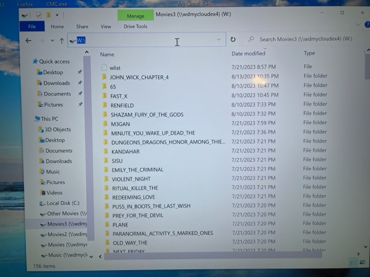Open the Drive Tools tab
This screenshot has width=370, height=277.
[135, 27]
